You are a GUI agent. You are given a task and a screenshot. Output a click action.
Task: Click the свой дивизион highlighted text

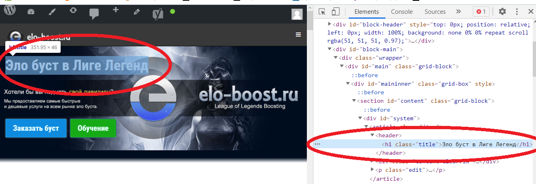[89, 92]
